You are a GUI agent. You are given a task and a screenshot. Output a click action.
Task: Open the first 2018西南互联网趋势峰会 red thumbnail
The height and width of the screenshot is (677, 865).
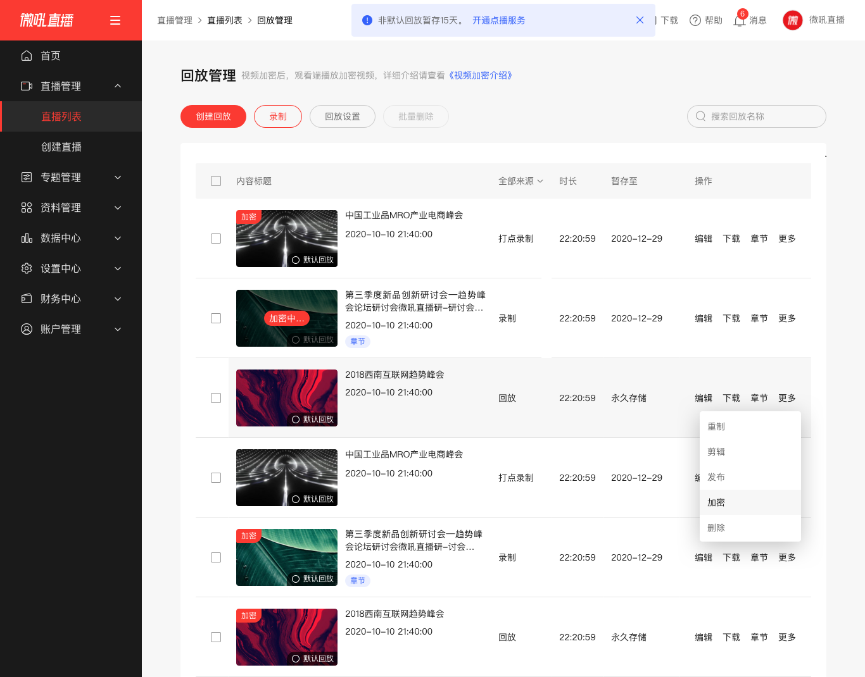(x=287, y=398)
